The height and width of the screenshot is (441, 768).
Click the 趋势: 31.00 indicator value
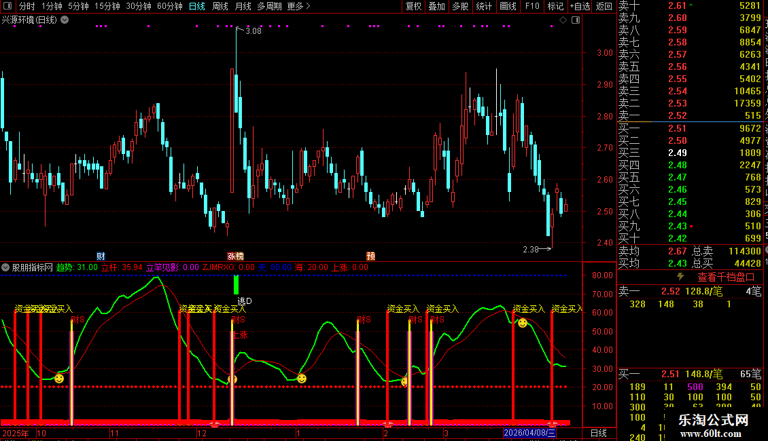[77, 267]
